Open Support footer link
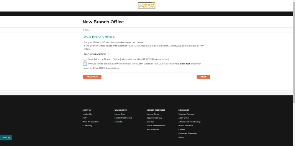Viewport: 295px width, 146px height. click(182, 137)
